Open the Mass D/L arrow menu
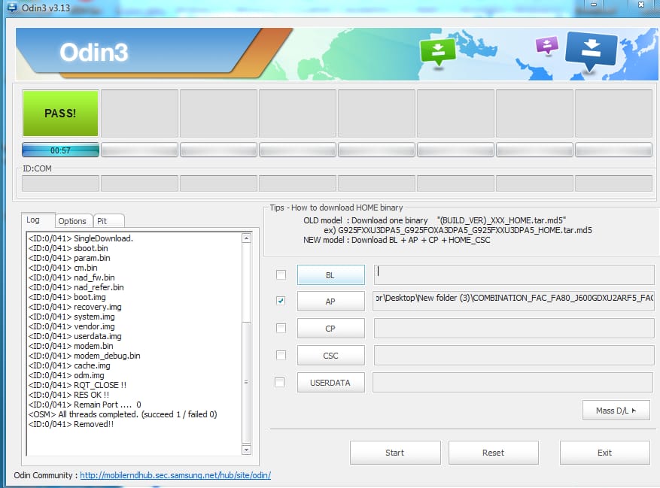660x488 pixels. click(616, 410)
